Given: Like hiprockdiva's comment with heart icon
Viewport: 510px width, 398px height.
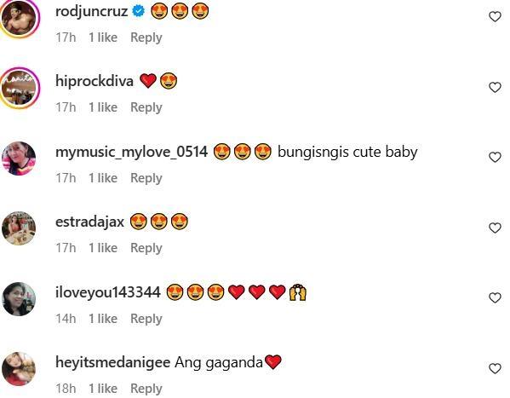Looking at the screenshot, I should click(x=495, y=87).
